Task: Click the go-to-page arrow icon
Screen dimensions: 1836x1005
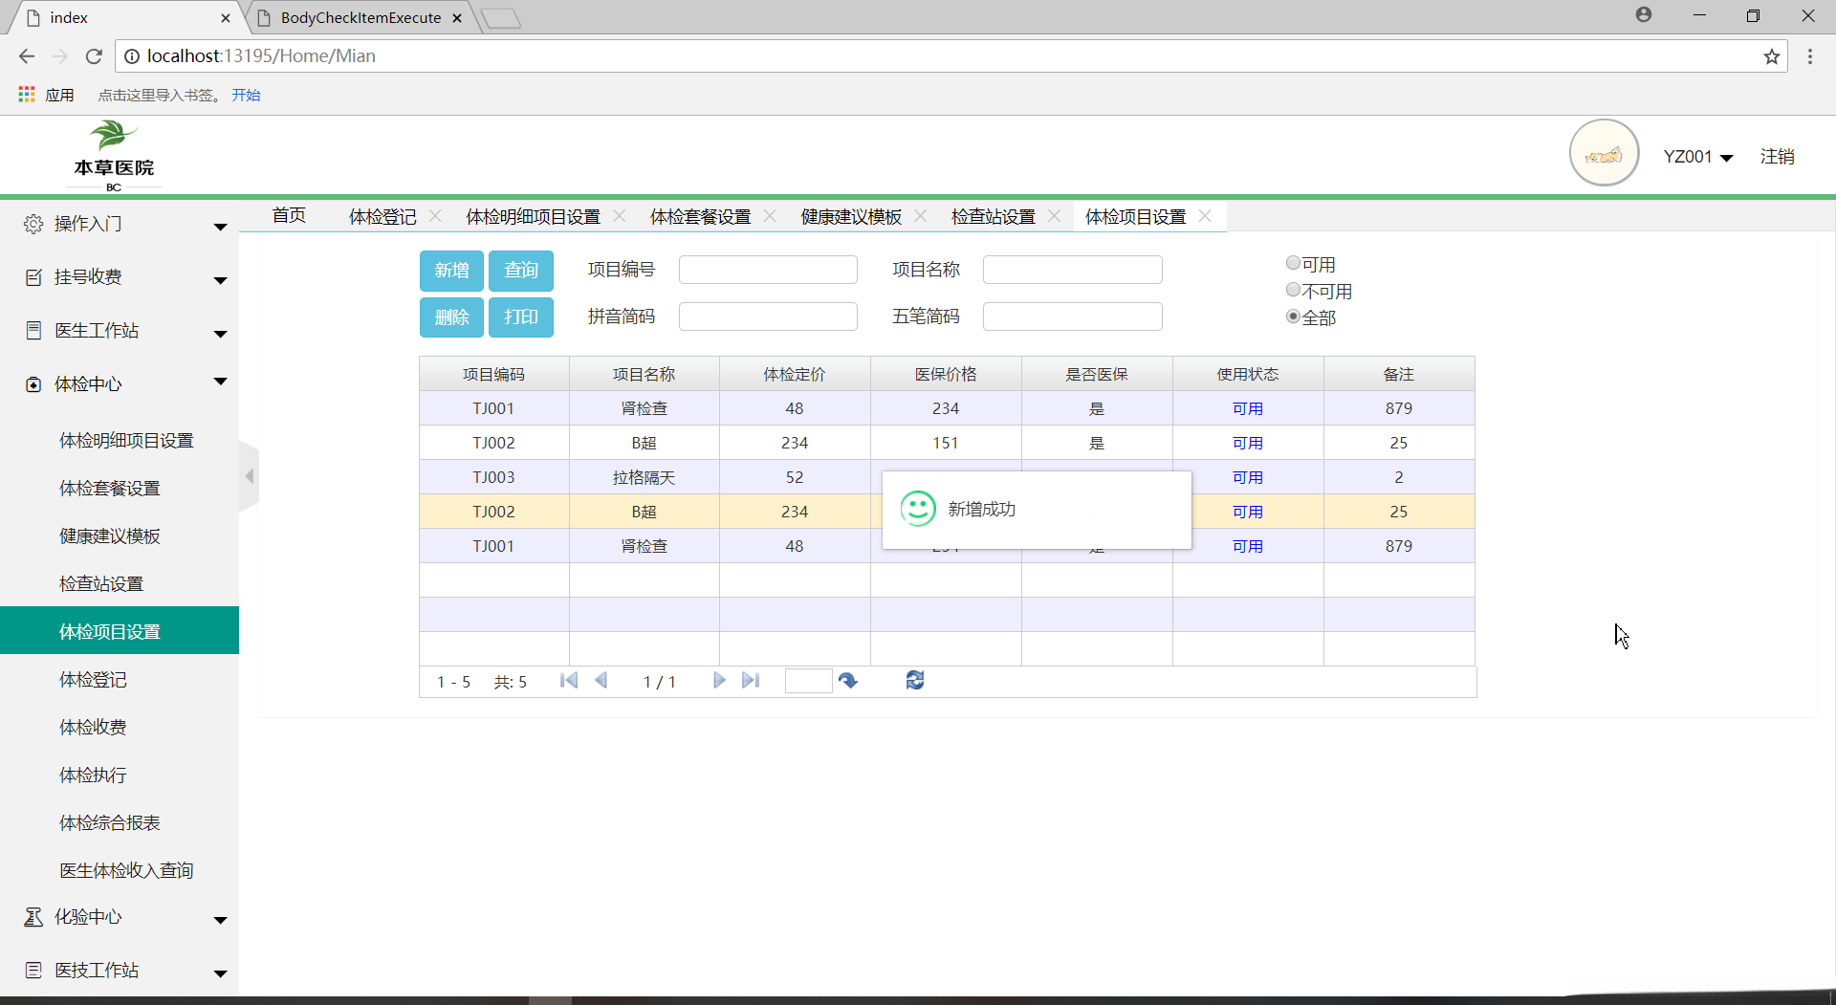Action: tap(848, 681)
